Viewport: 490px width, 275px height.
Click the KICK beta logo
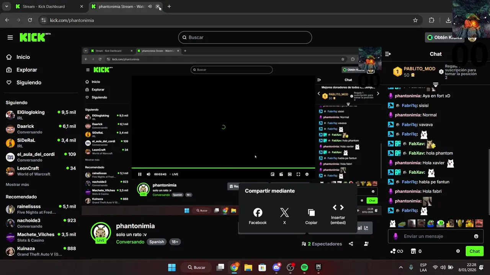click(35, 37)
